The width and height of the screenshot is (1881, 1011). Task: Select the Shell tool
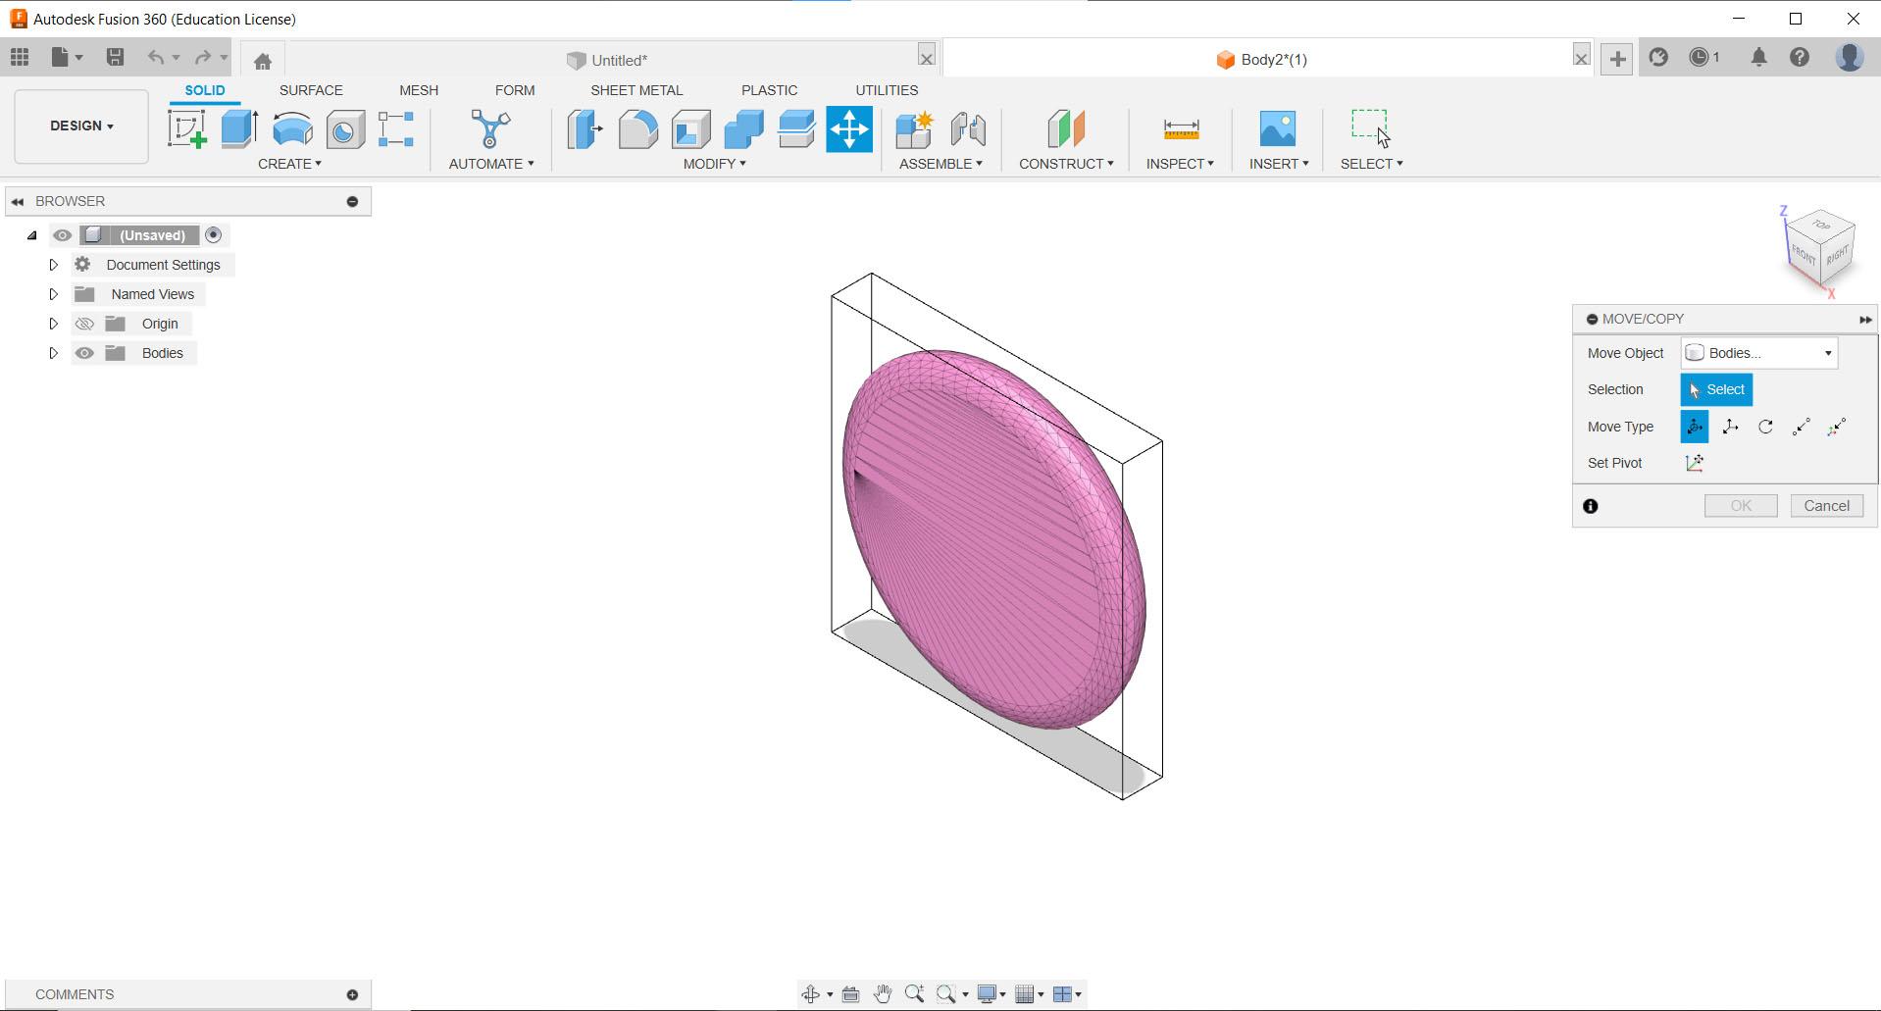691,128
